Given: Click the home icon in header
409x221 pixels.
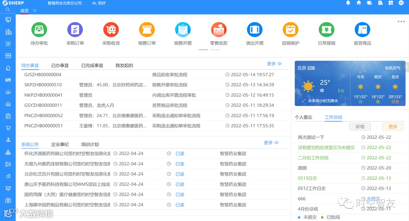Looking at the screenshot, I should click(x=359, y=3).
